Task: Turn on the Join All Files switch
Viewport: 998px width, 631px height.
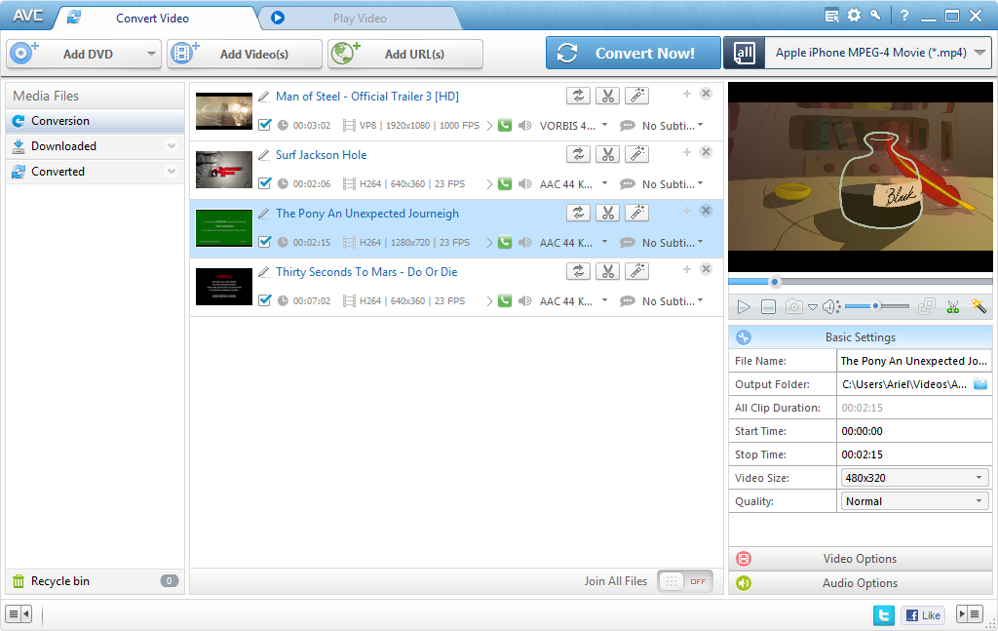Action: click(x=685, y=581)
